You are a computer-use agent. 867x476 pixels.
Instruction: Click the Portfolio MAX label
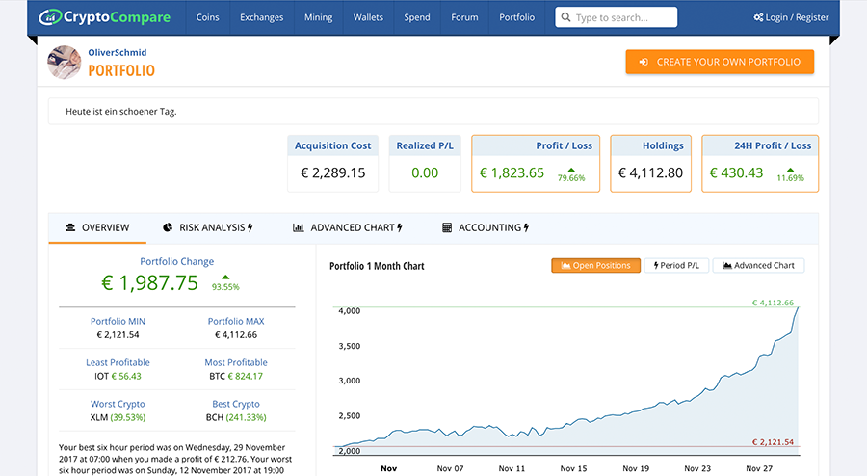(x=236, y=321)
